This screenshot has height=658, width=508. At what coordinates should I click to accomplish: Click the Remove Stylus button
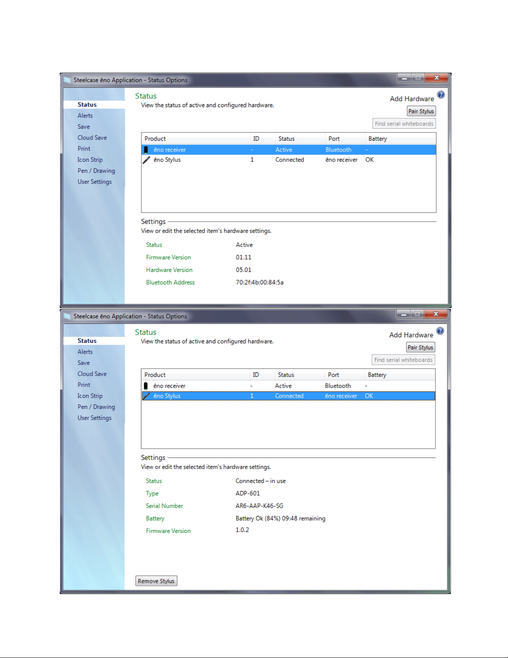(156, 581)
